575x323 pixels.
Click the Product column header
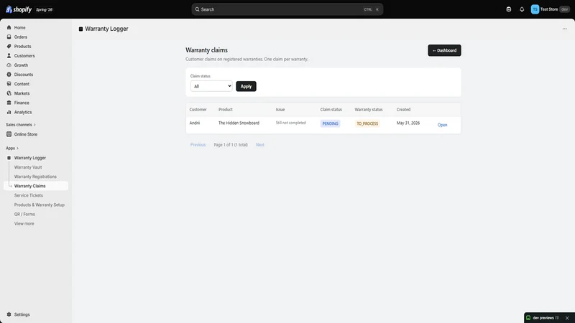(226, 110)
